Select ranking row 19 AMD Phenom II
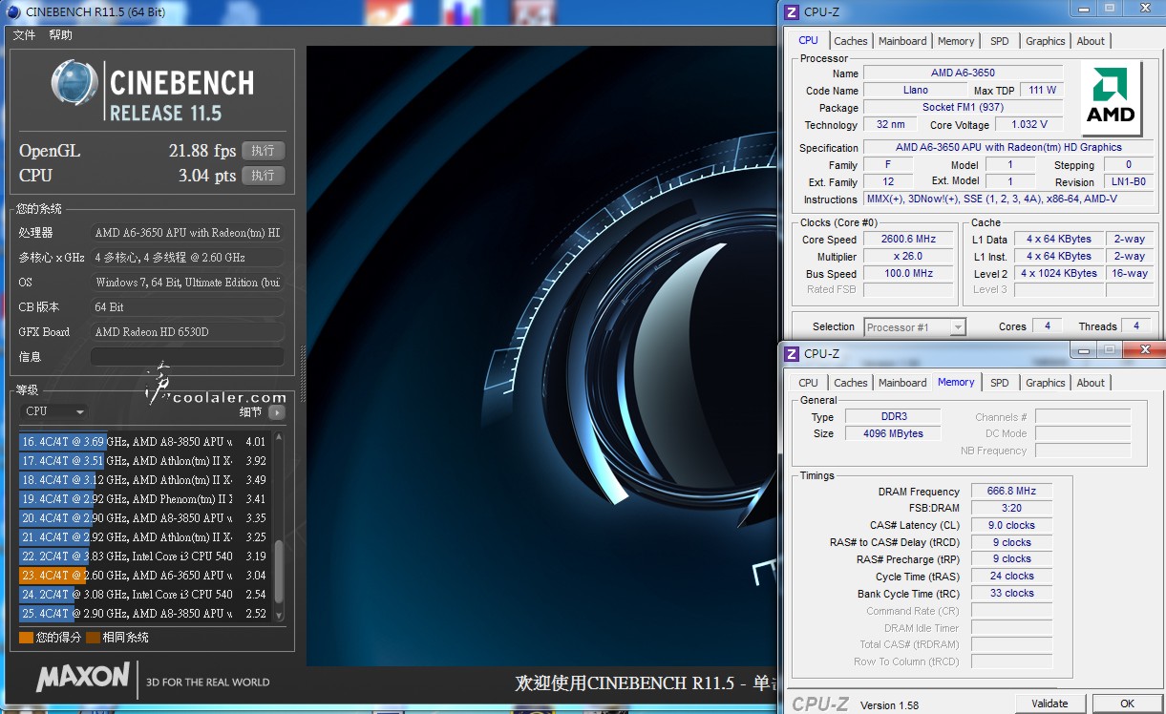1166x714 pixels. pos(143,499)
